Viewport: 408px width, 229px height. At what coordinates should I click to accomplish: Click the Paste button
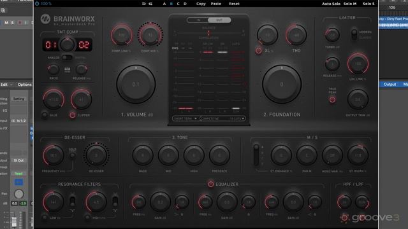215,4
